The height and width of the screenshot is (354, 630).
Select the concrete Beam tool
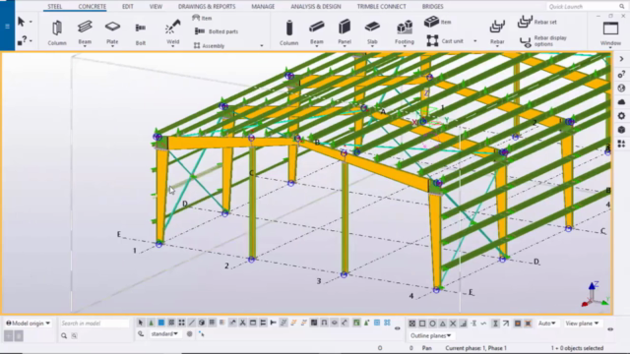coord(317,31)
